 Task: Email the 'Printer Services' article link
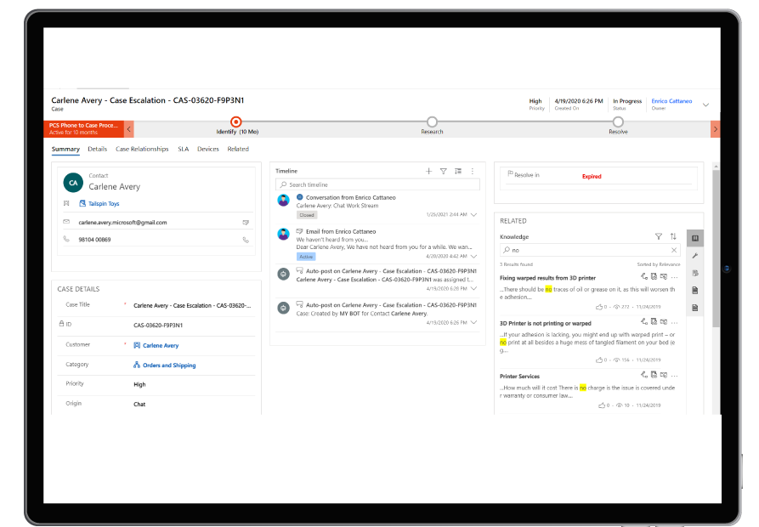(x=664, y=375)
